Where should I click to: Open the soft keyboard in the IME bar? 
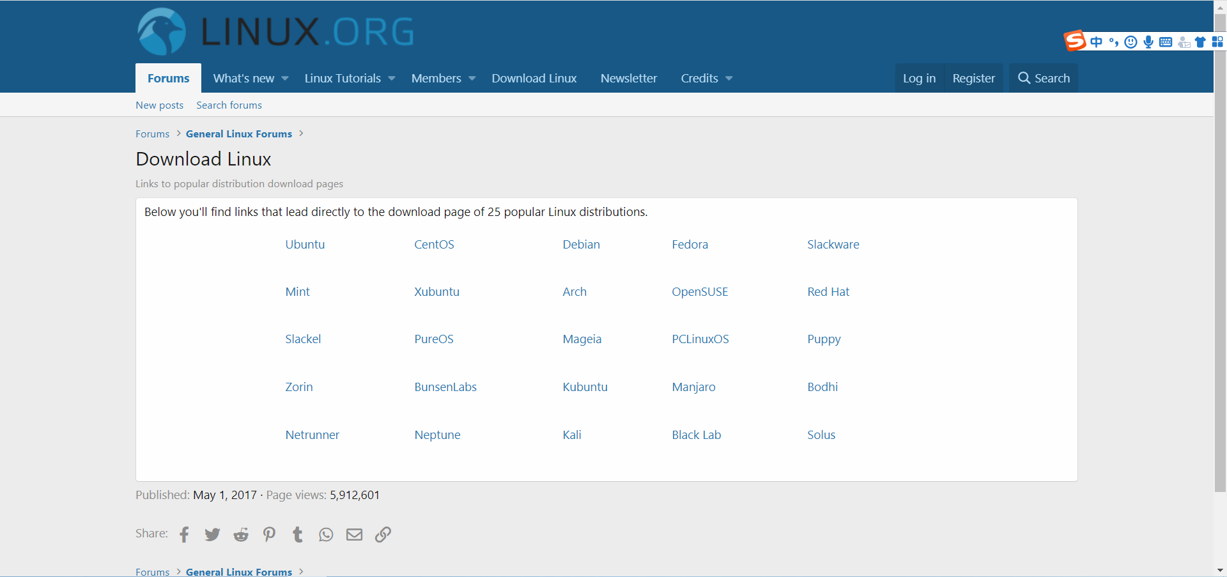tap(1166, 42)
